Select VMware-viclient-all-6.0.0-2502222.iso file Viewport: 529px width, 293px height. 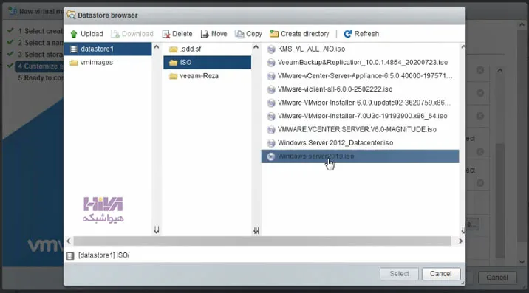[x=360, y=89]
